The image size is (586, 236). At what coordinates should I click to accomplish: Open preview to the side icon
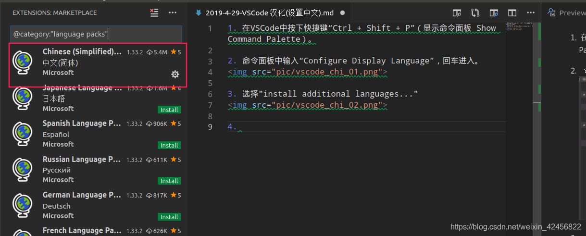coord(494,13)
